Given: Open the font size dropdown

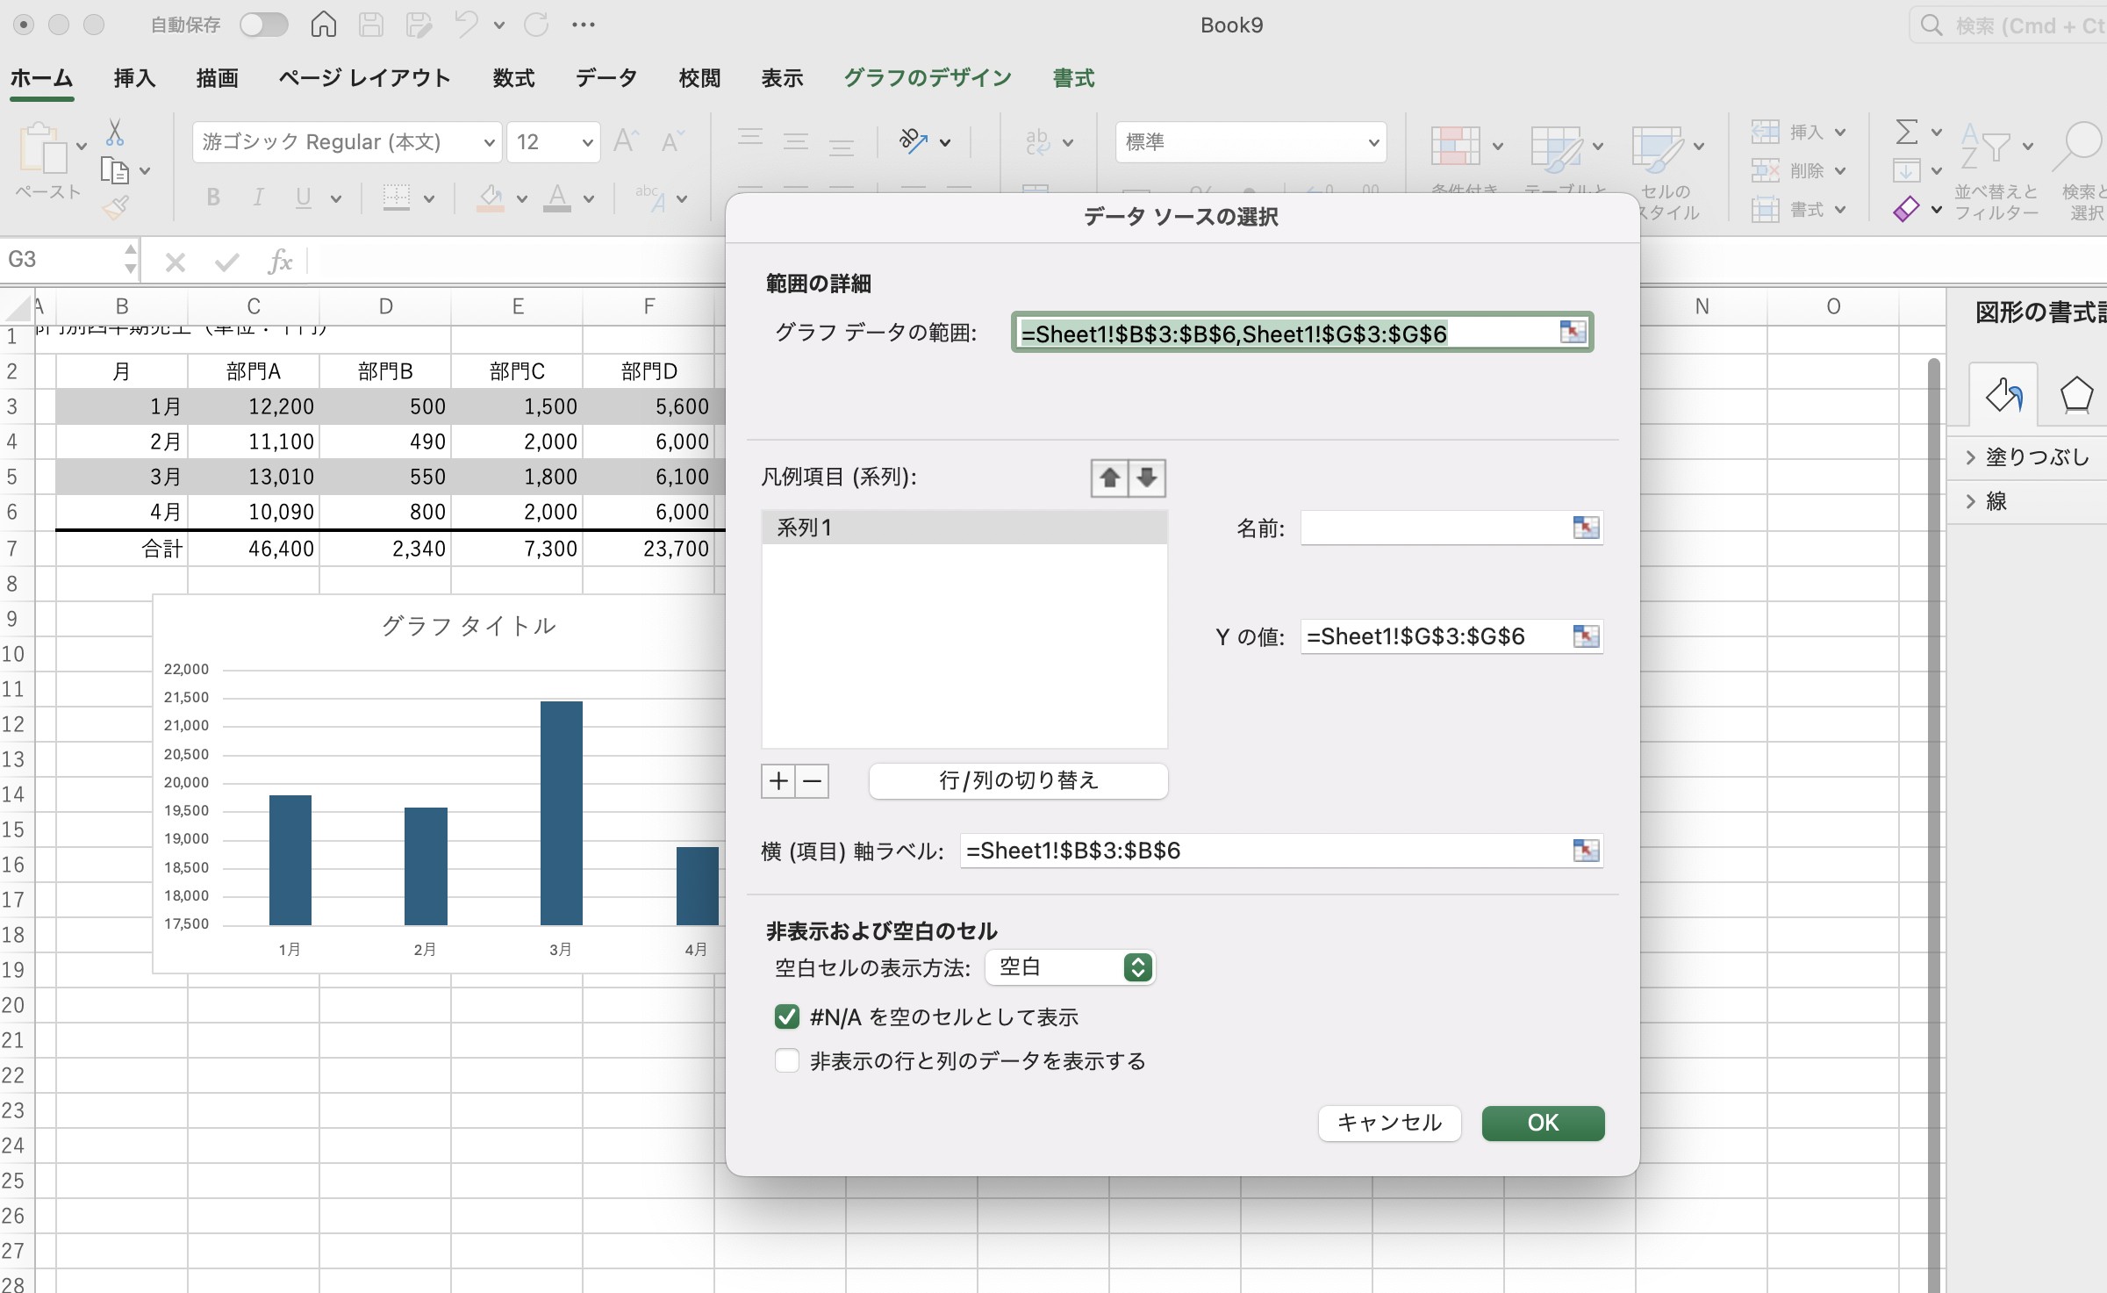Looking at the screenshot, I should point(587,142).
